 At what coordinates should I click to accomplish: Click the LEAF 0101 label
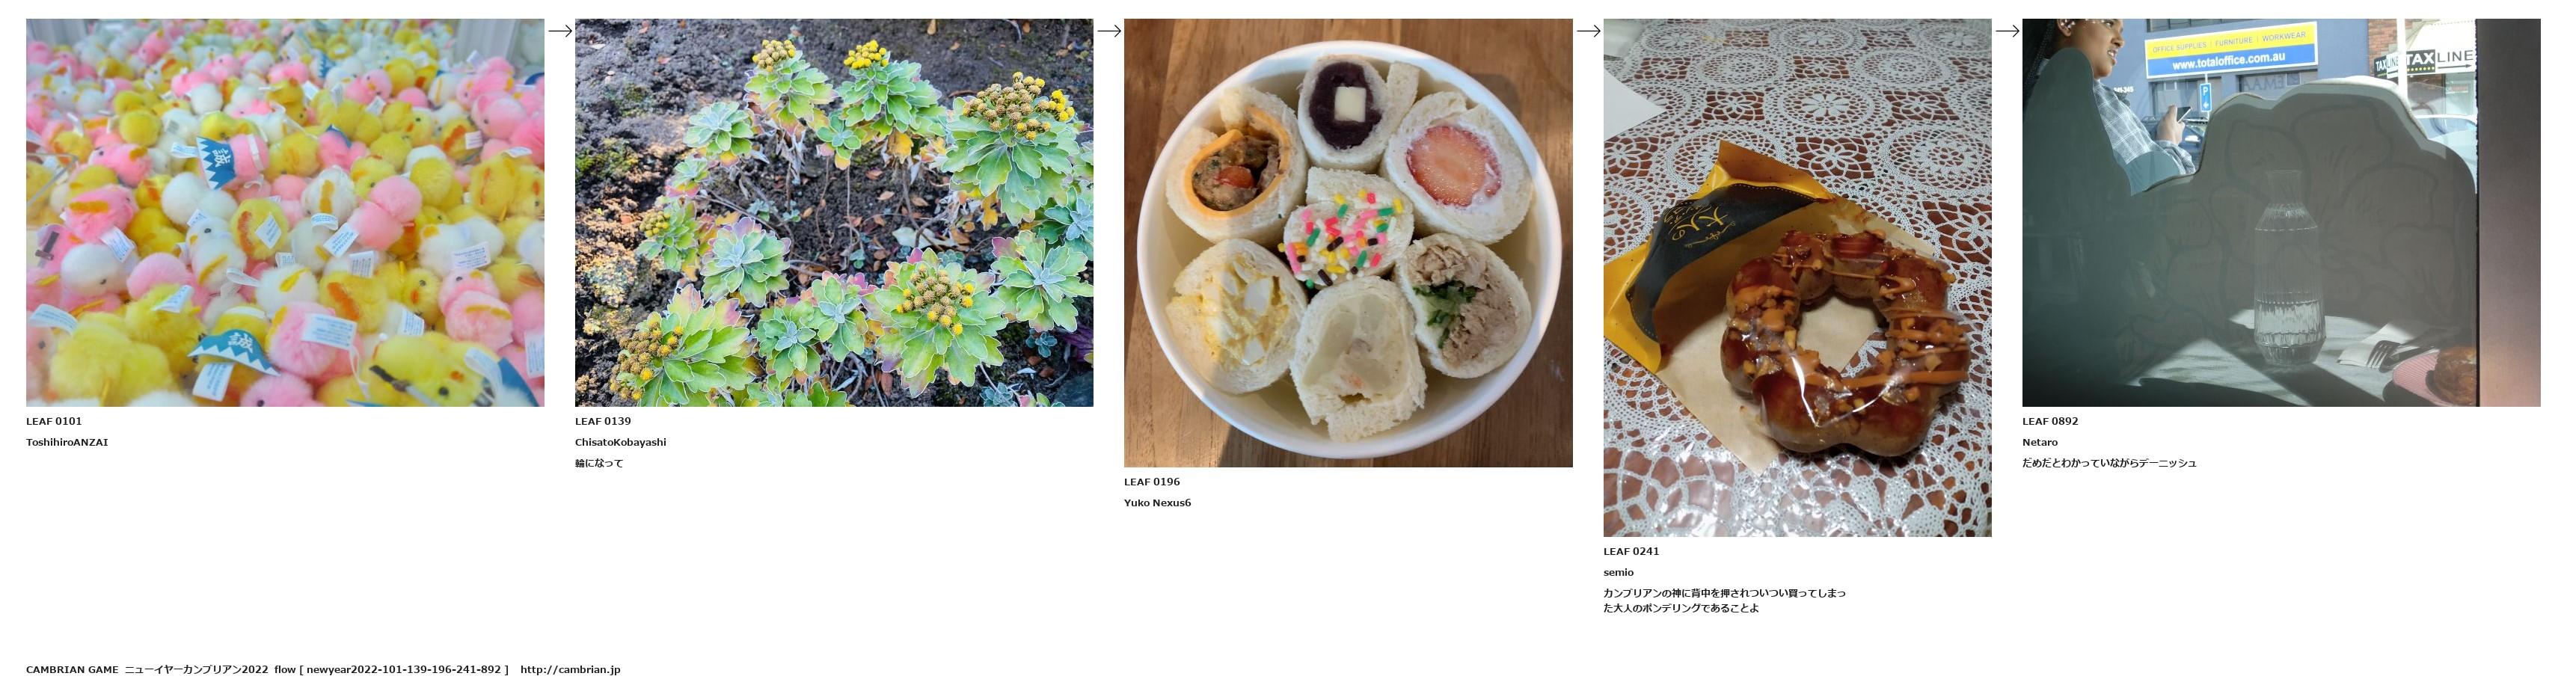tap(54, 421)
